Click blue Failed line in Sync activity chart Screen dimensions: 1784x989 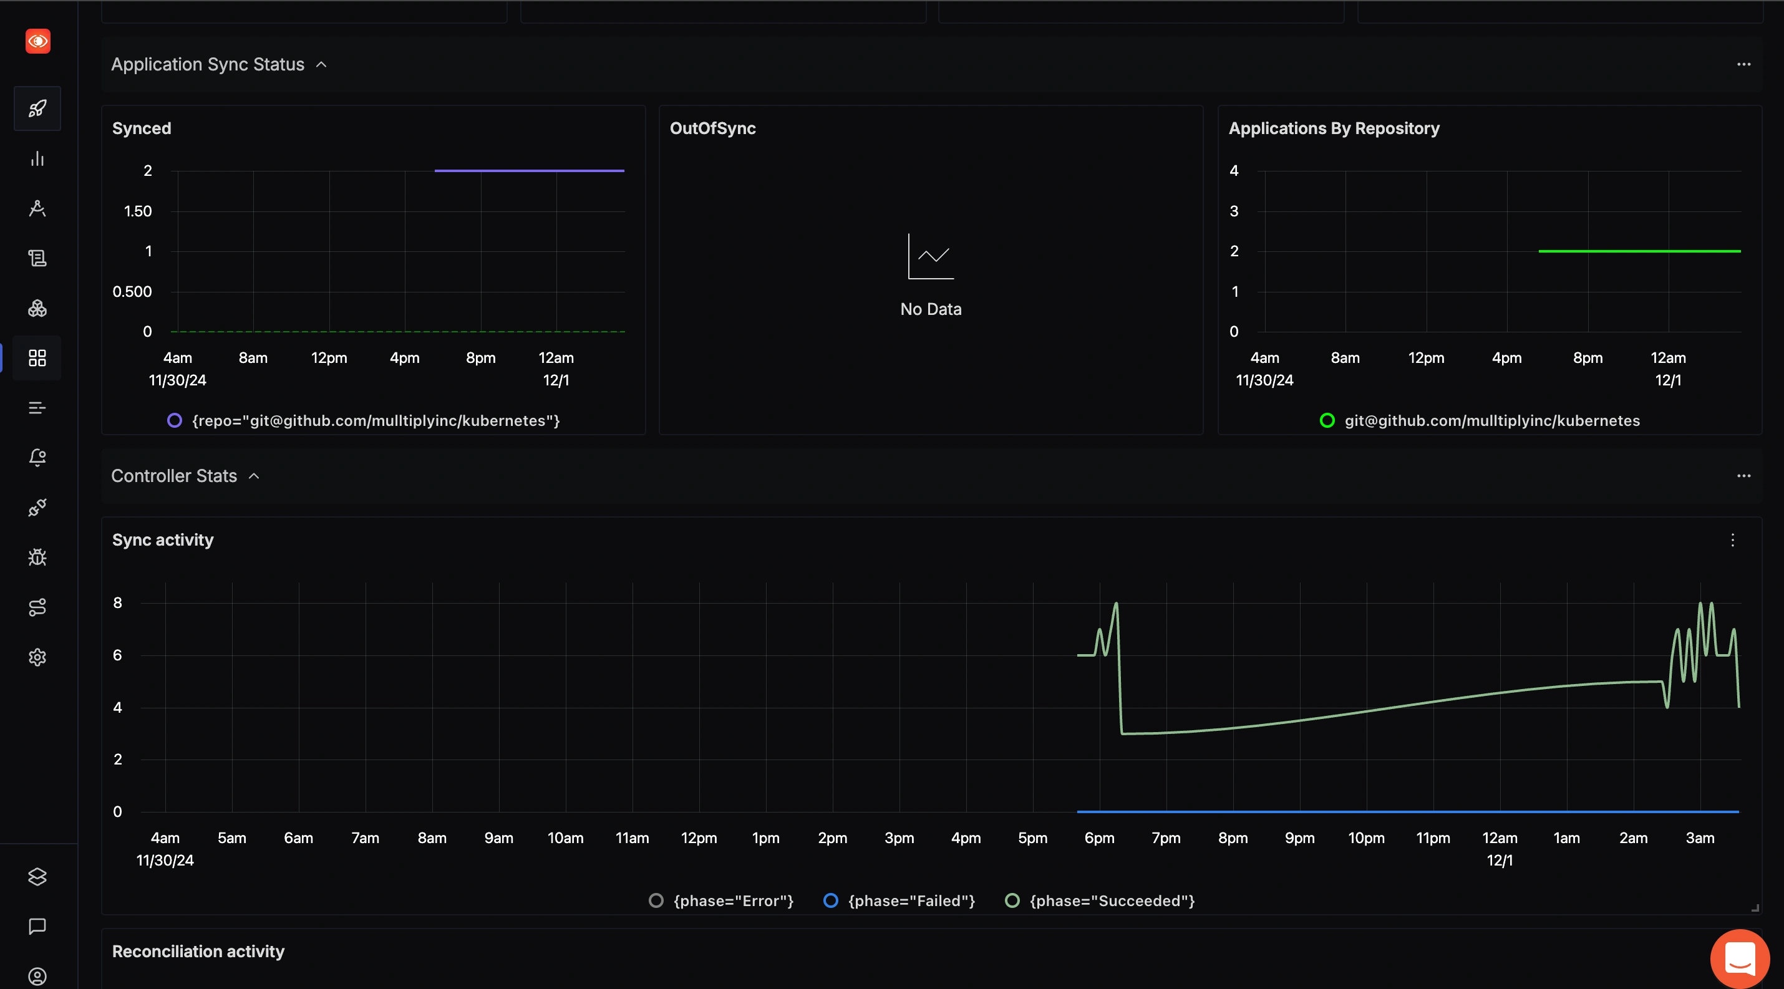point(1407,811)
